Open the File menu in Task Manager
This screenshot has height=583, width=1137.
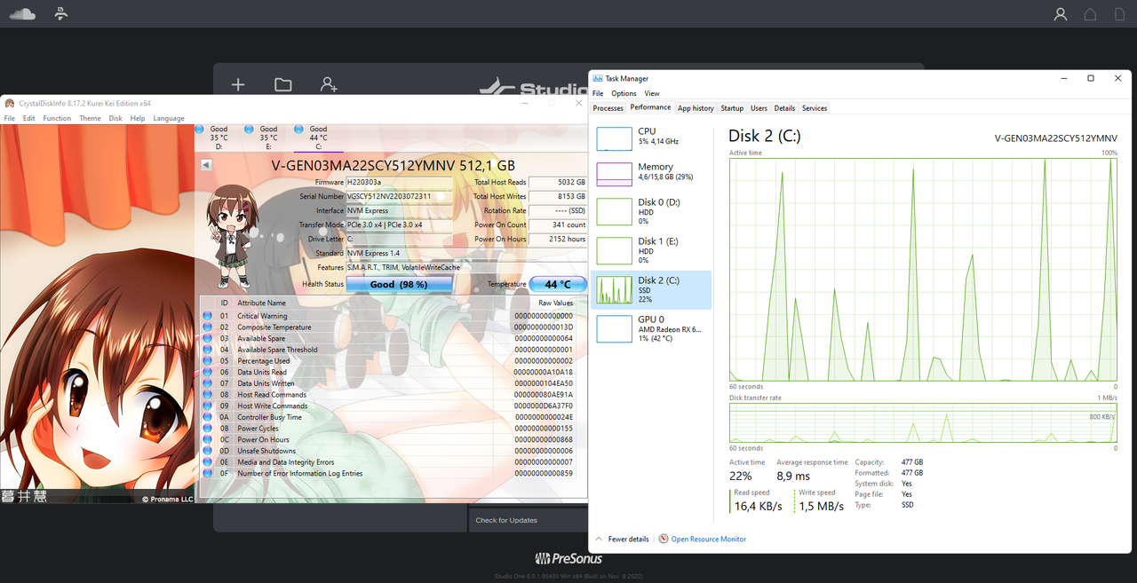tap(598, 93)
